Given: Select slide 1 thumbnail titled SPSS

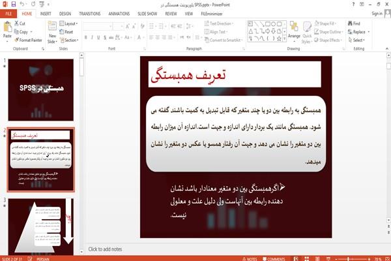Looking at the screenshot, I should point(41,90).
